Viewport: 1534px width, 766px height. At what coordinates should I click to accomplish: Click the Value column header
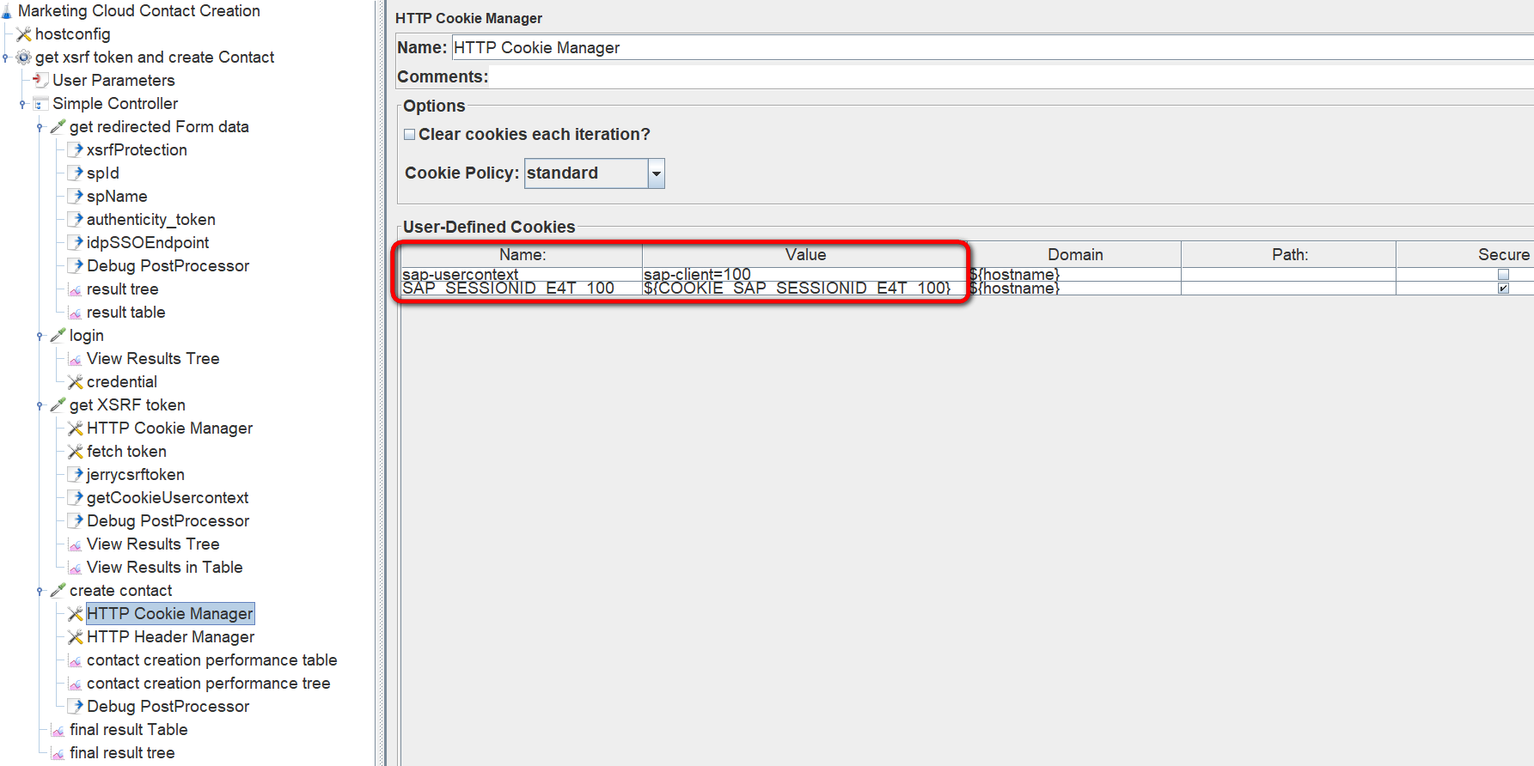[805, 255]
